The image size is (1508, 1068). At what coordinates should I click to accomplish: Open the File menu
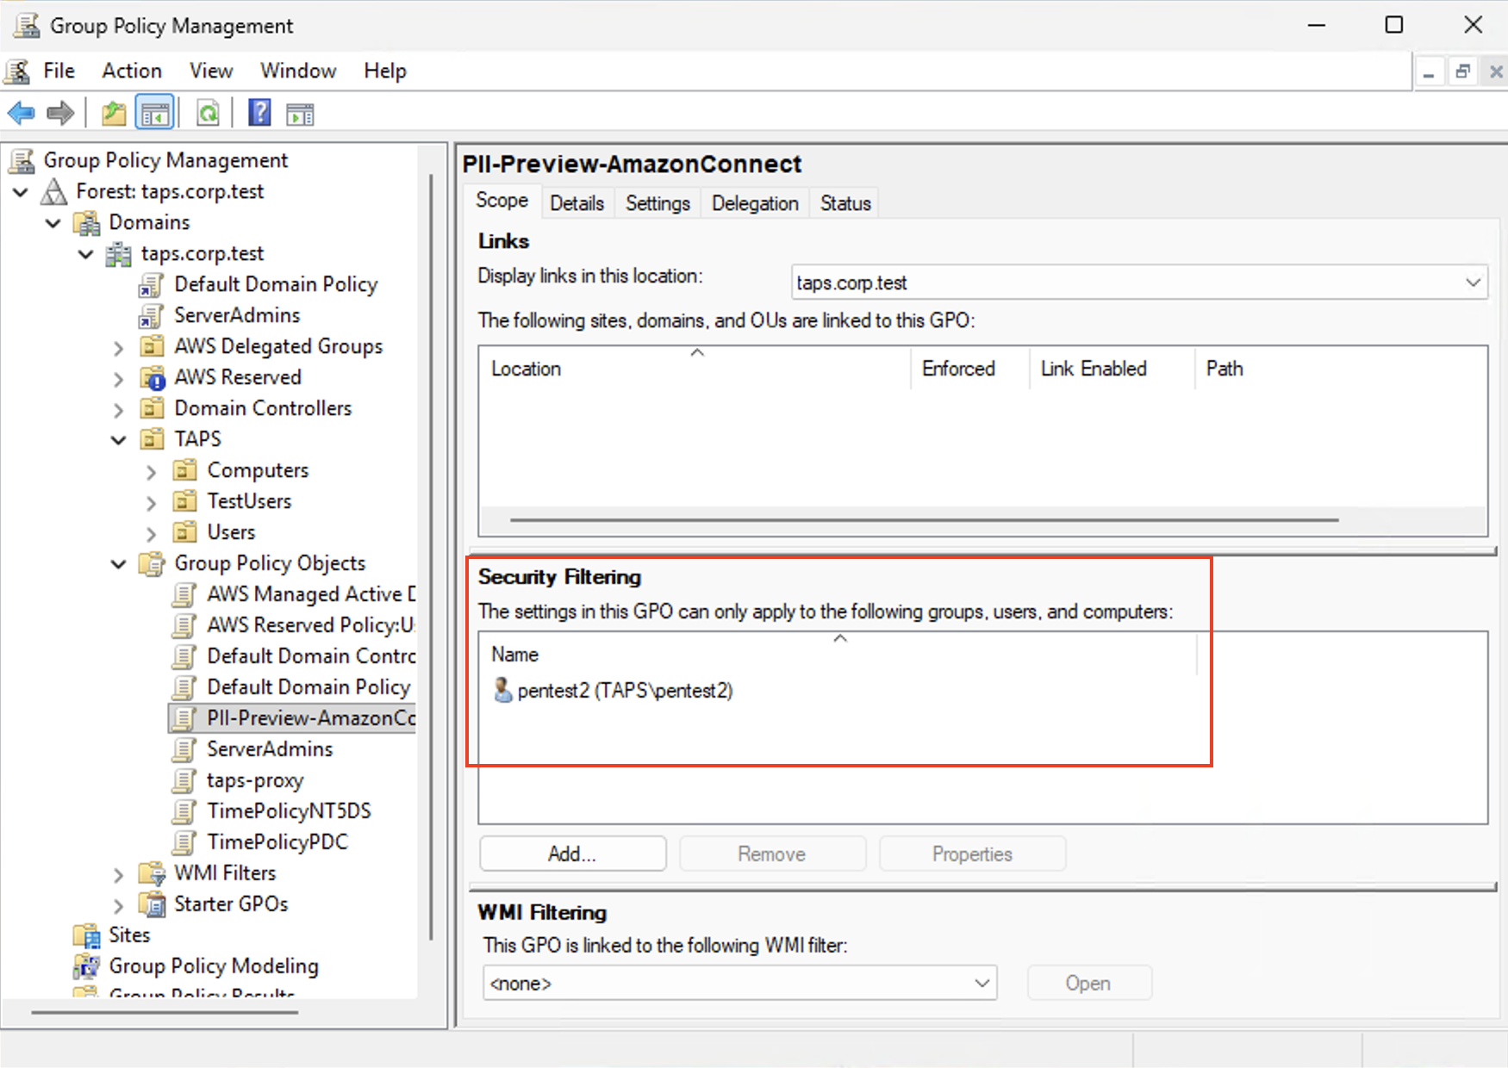click(59, 71)
